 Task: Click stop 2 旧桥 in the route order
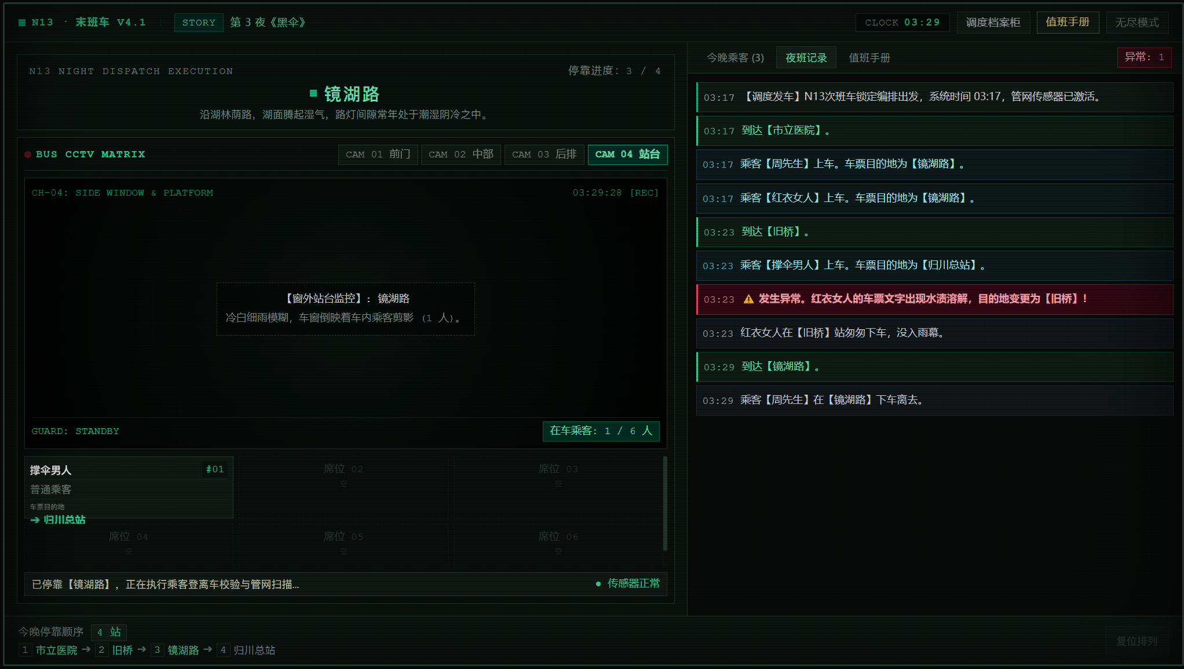coord(115,650)
